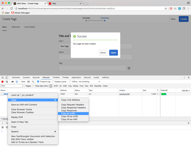Viewport: 191px width, 157px height.
Task: Stop recording network log
Action: tap(3, 82)
